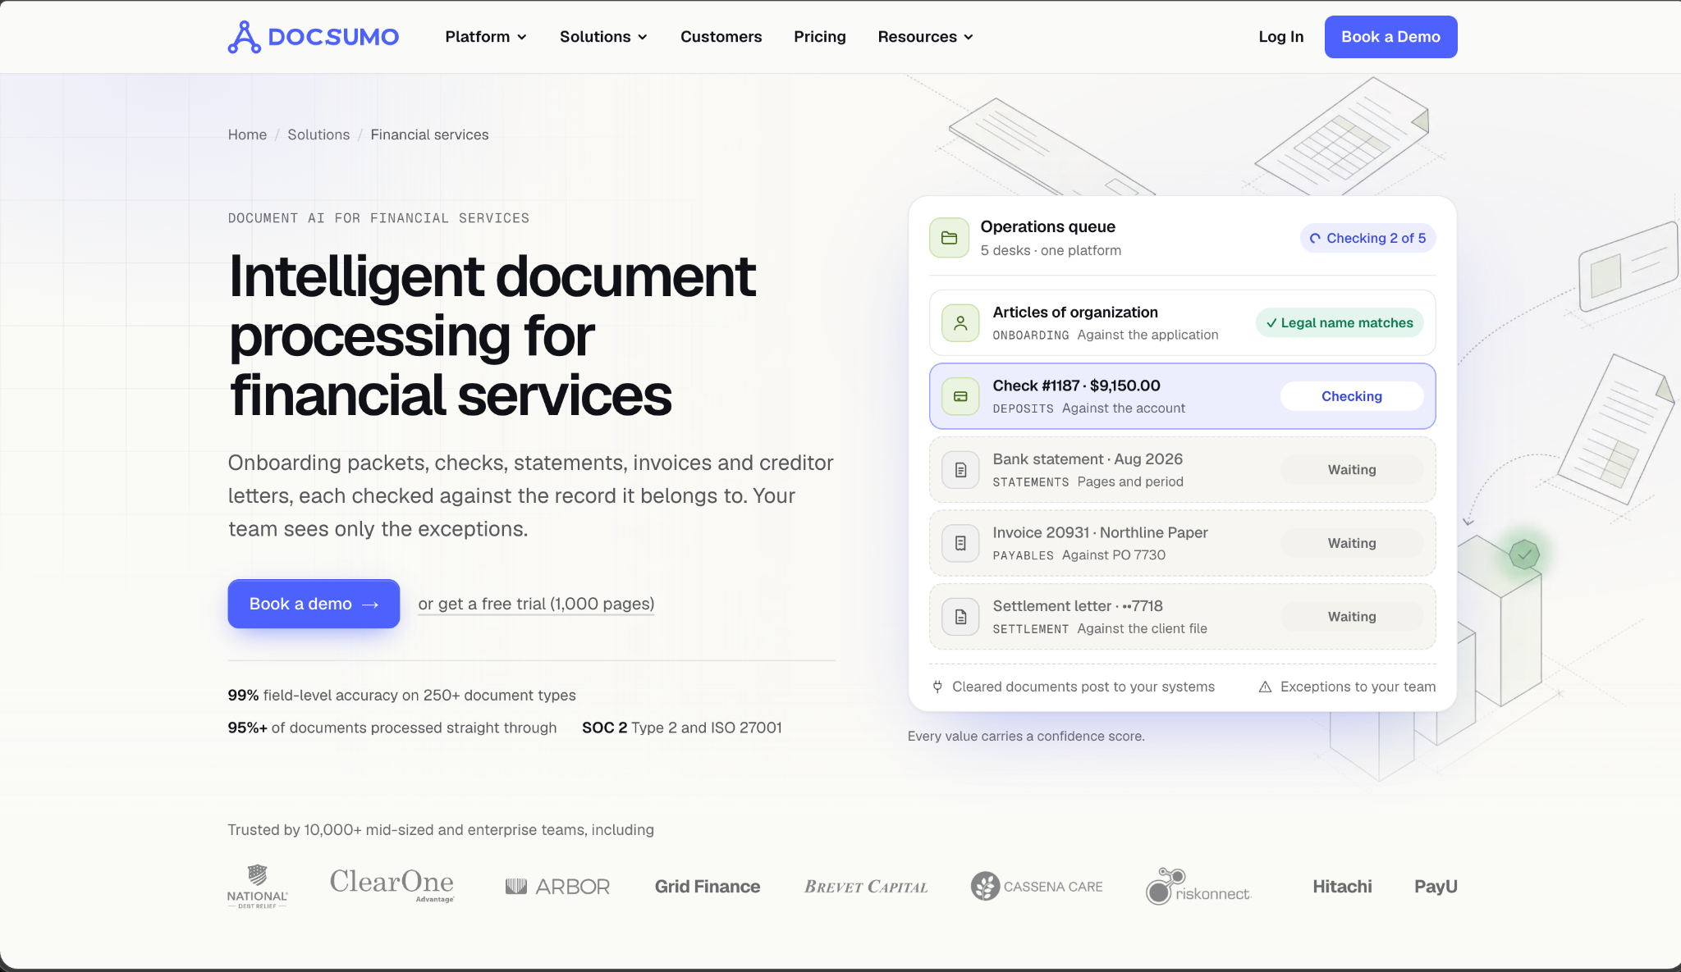Expand the Resources dropdown menu

click(925, 37)
